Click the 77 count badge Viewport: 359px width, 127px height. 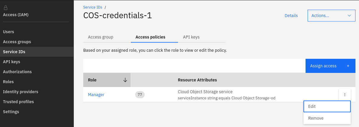coord(140,95)
